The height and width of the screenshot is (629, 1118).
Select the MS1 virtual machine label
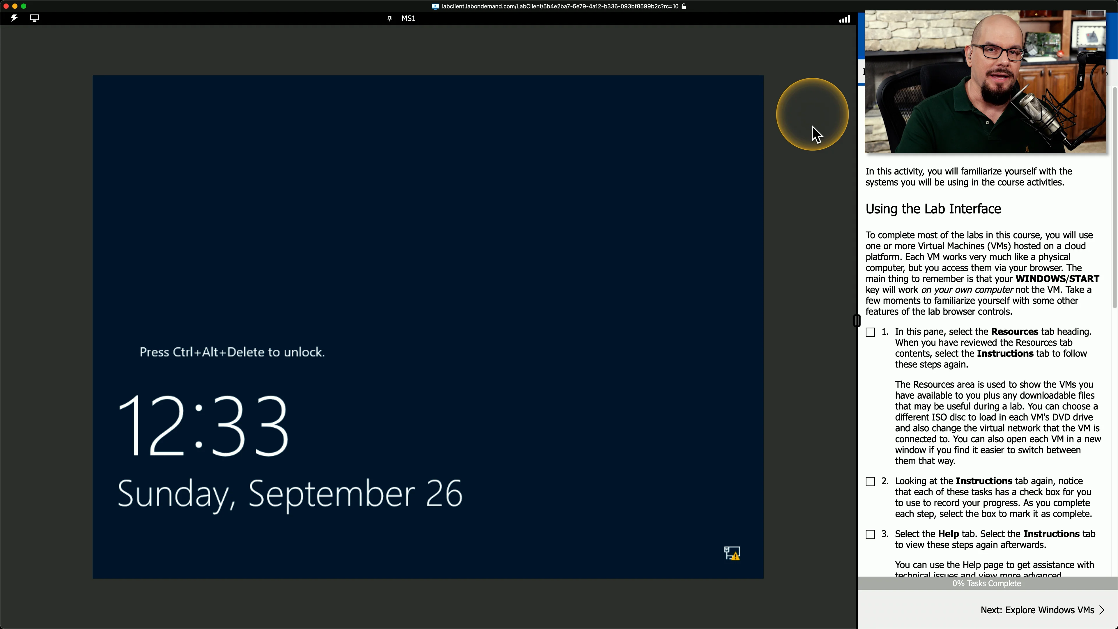click(408, 18)
